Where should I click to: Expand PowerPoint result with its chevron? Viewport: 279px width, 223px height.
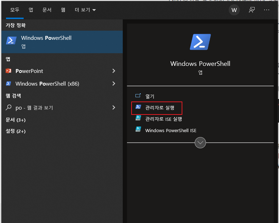coord(114,71)
